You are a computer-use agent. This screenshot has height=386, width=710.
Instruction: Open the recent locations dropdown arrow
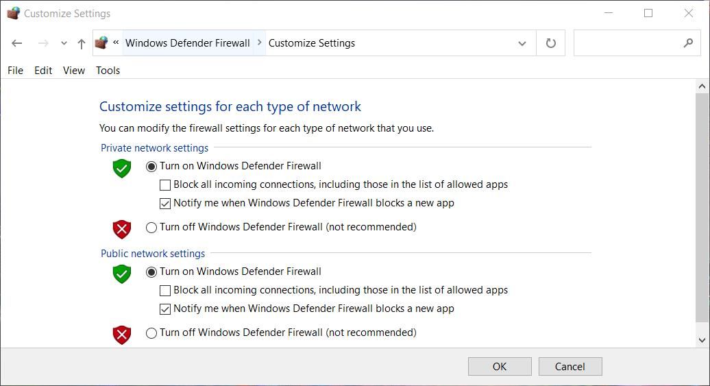(x=64, y=43)
